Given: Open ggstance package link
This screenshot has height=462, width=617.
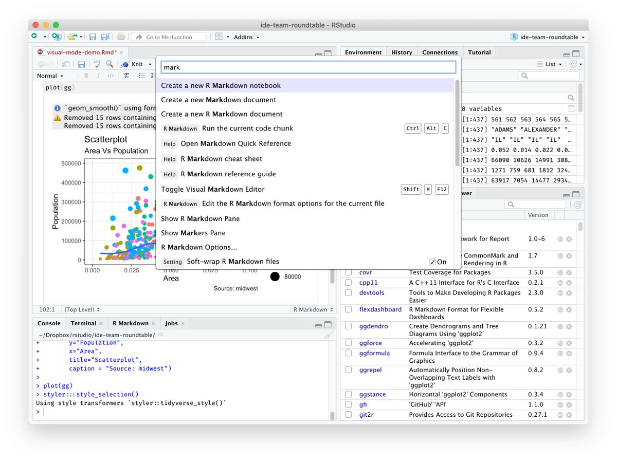Looking at the screenshot, I should [x=372, y=395].
